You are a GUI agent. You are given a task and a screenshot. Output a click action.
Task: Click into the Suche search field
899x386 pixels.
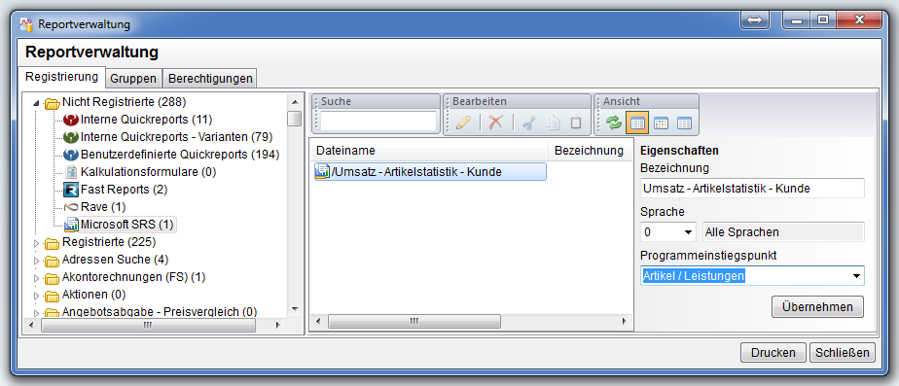click(378, 122)
